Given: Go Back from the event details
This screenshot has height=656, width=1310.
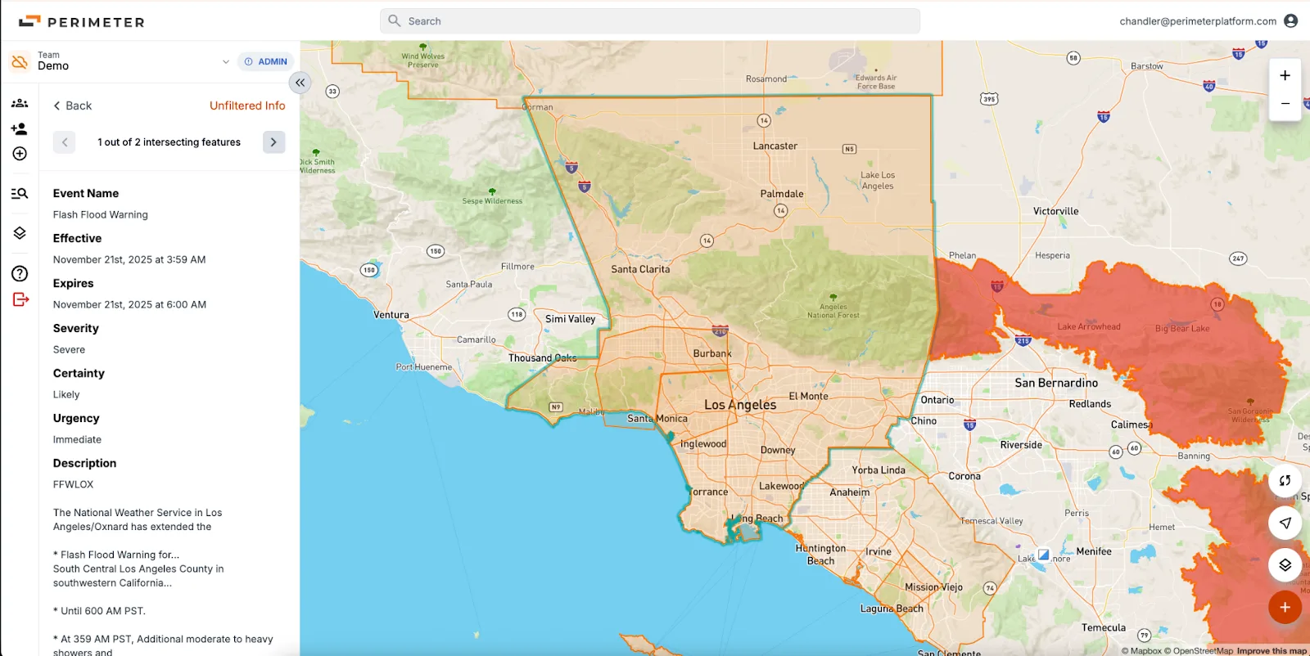Looking at the screenshot, I should tap(72, 106).
